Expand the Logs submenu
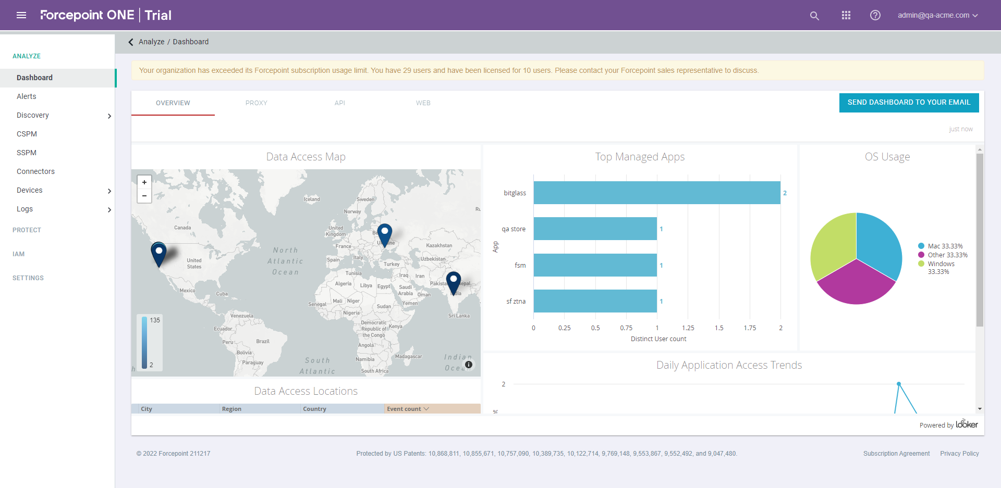Viewport: 1001px width, 488px height. 109,209
